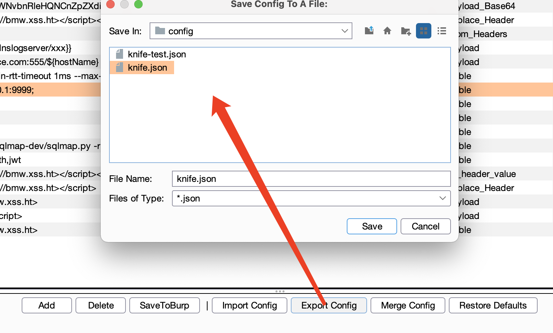Click knife-test.json file icon
Screen dimensions: 553x333
point(120,54)
